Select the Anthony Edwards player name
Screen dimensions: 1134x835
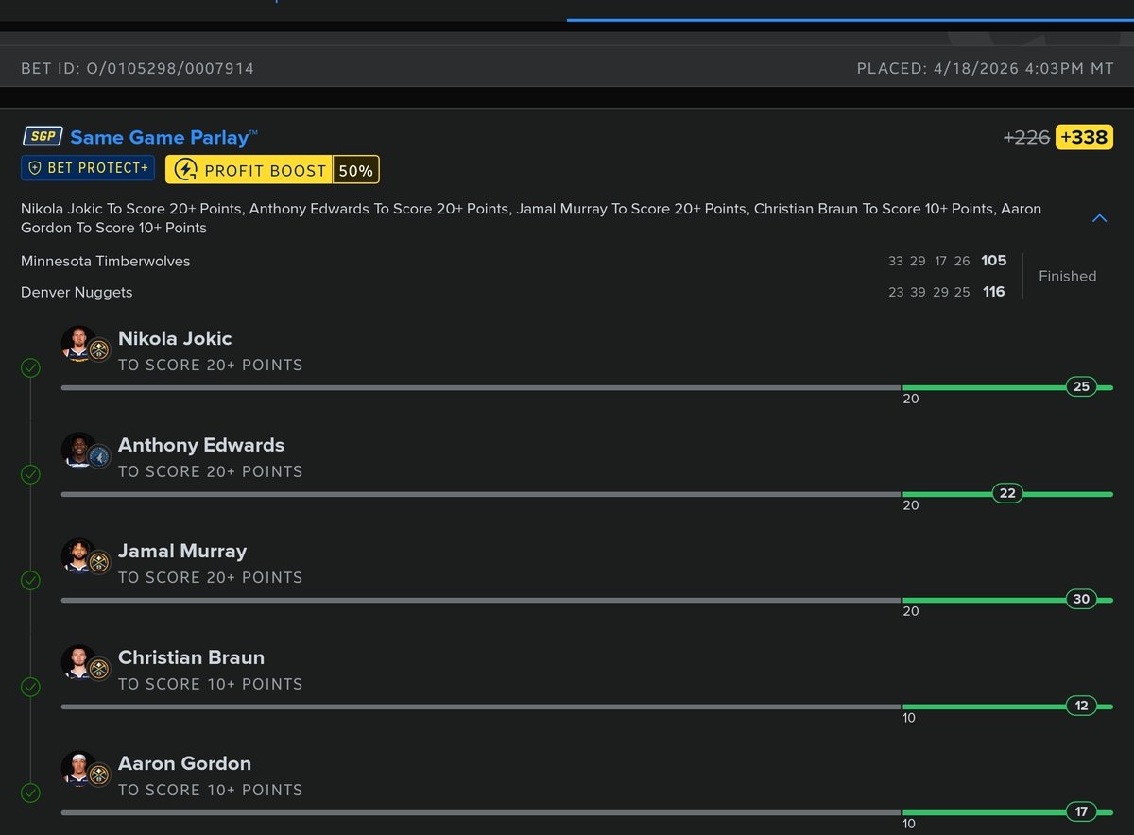point(201,445)
